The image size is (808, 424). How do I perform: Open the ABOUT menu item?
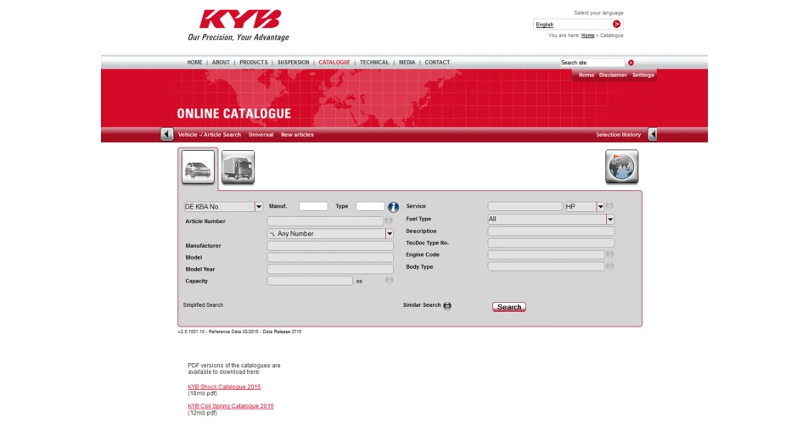221,62
